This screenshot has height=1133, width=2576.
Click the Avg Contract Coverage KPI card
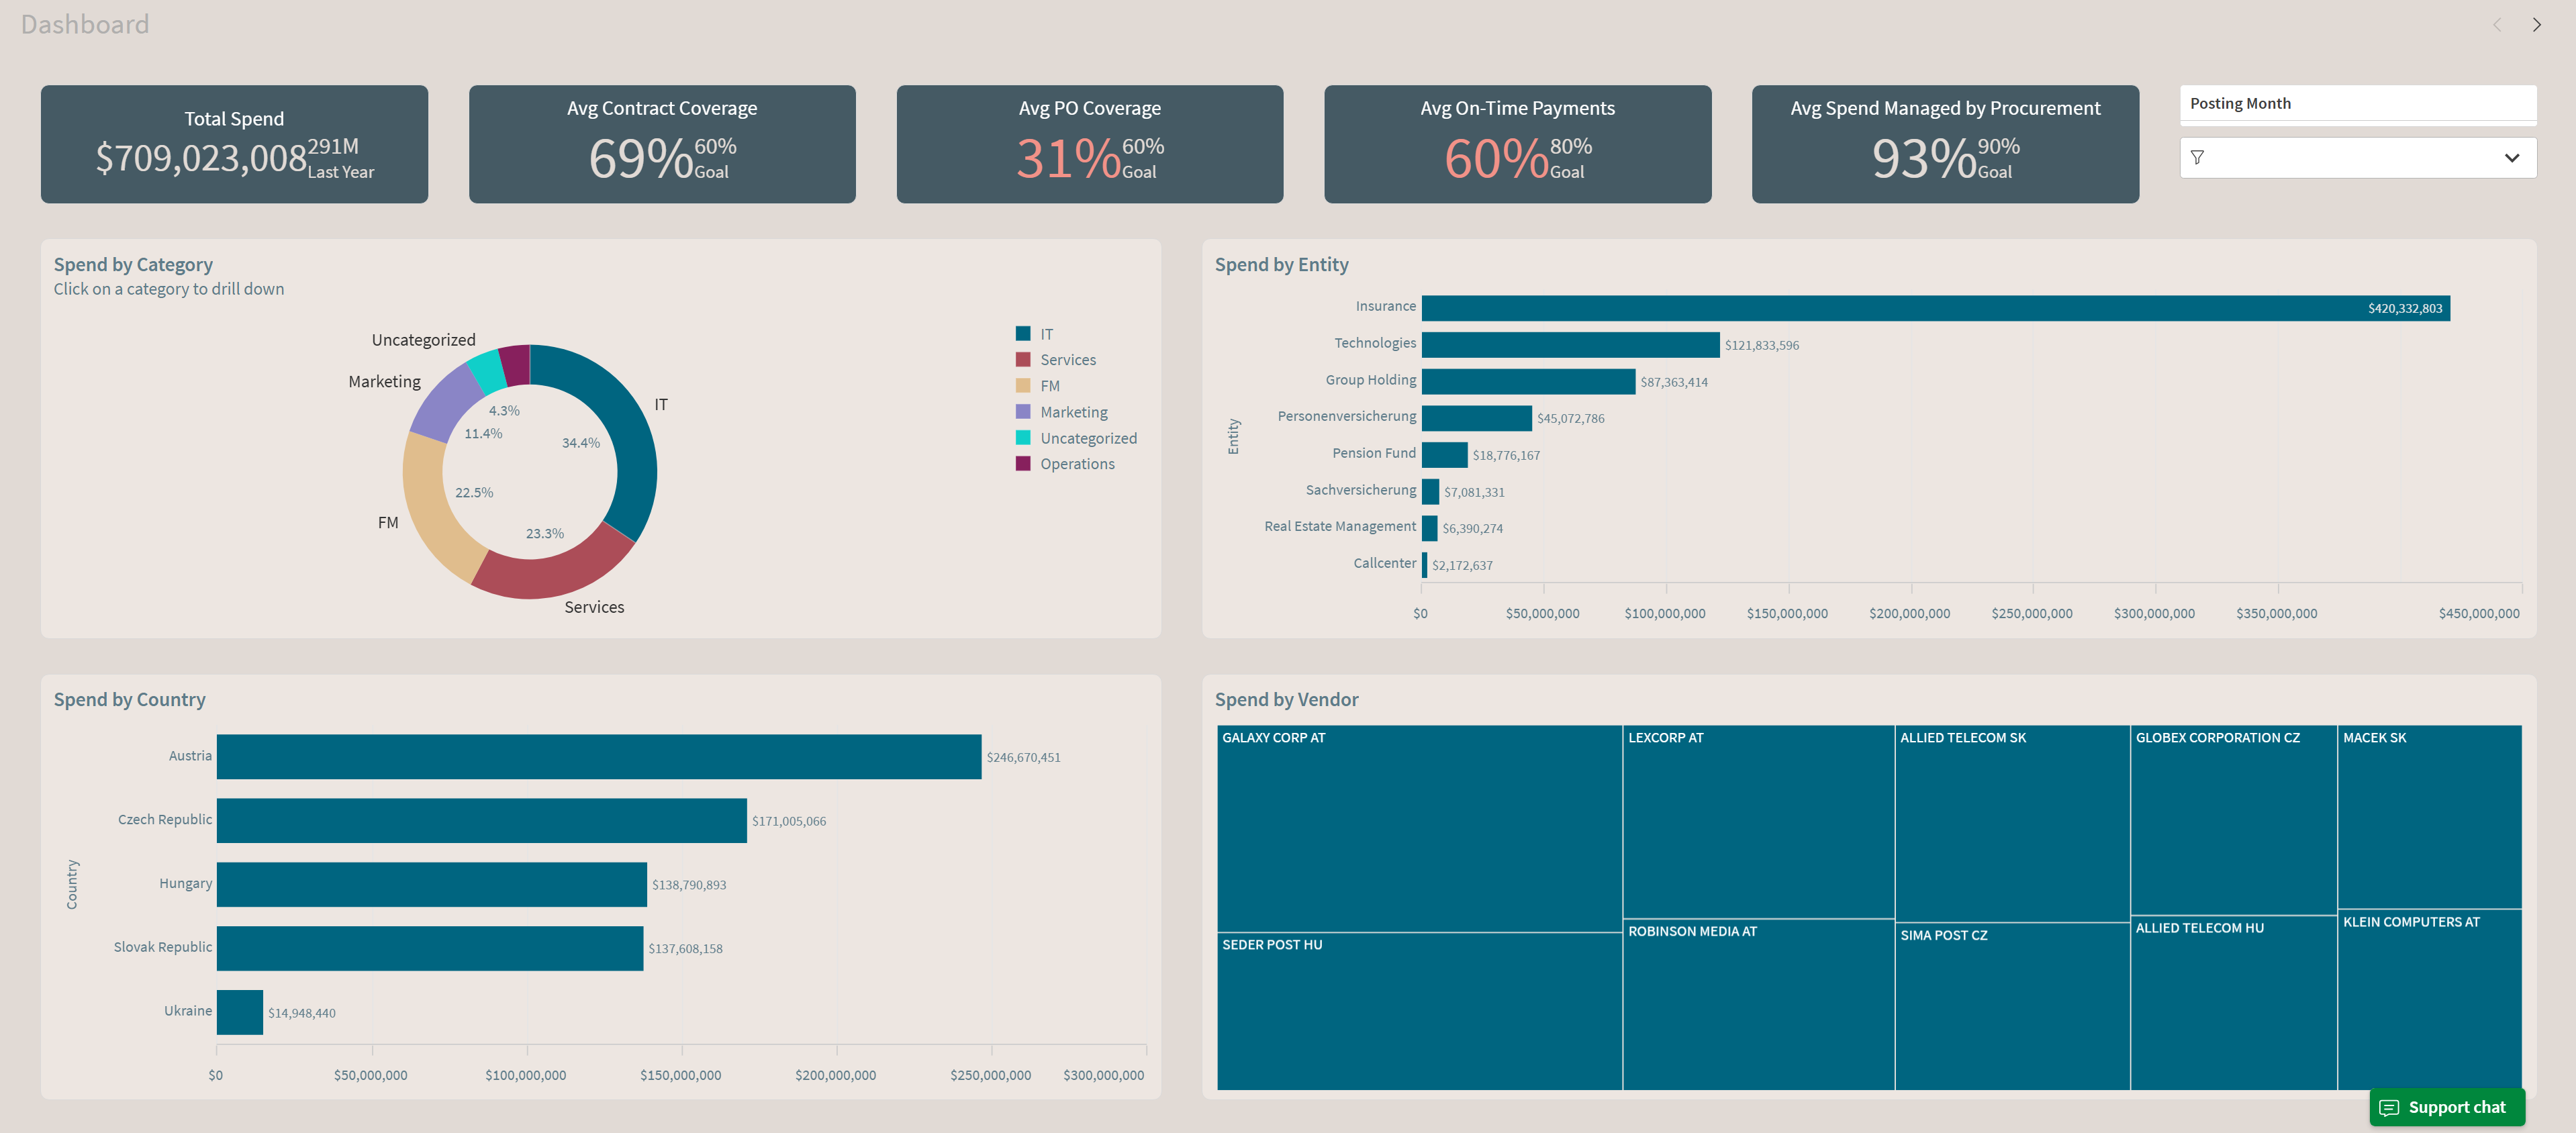[662, 144]
